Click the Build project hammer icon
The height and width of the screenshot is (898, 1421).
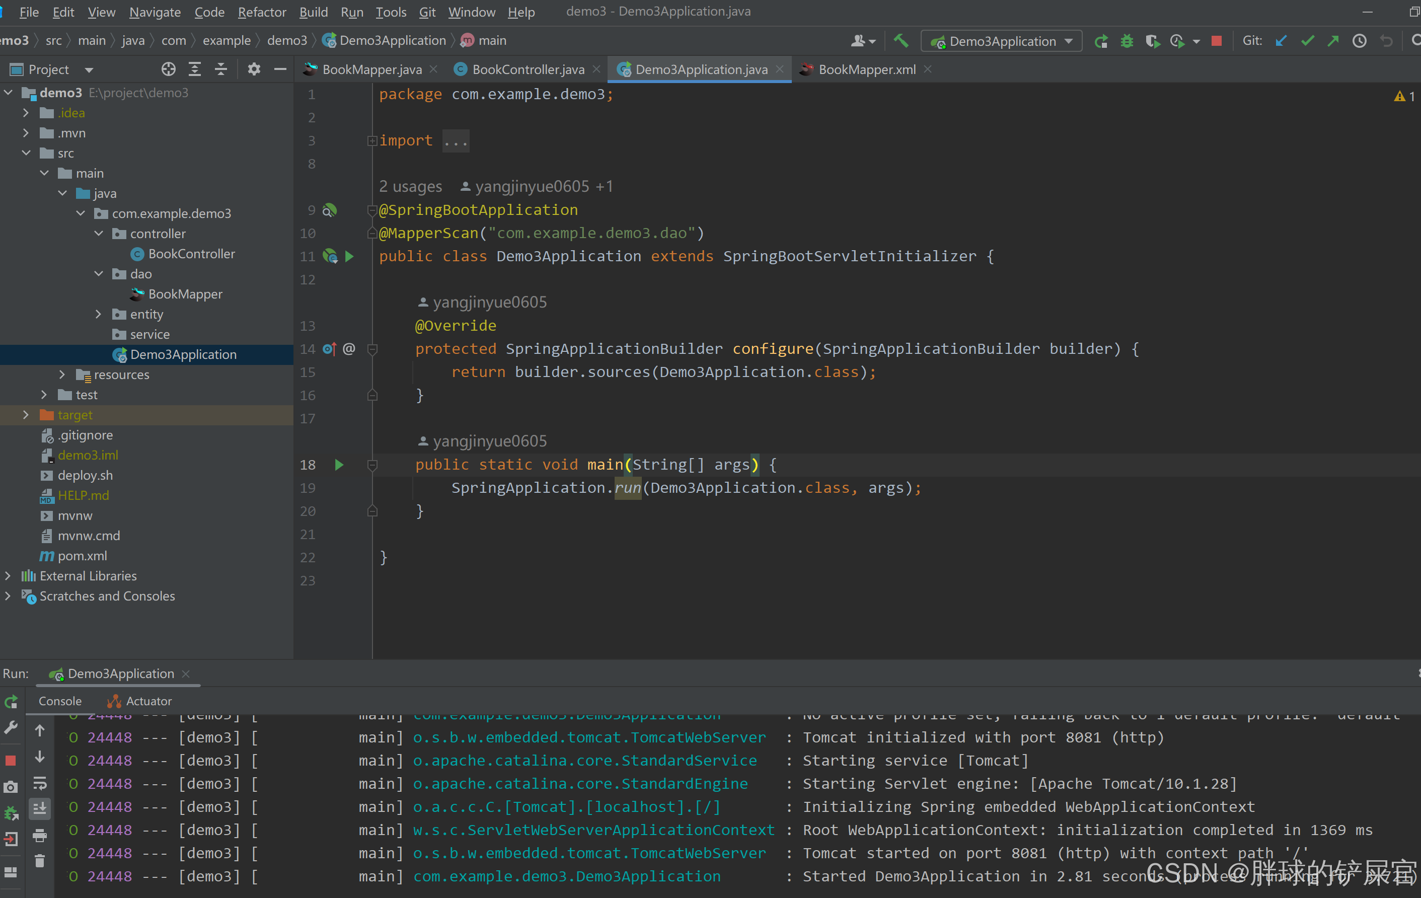point(901,41)
